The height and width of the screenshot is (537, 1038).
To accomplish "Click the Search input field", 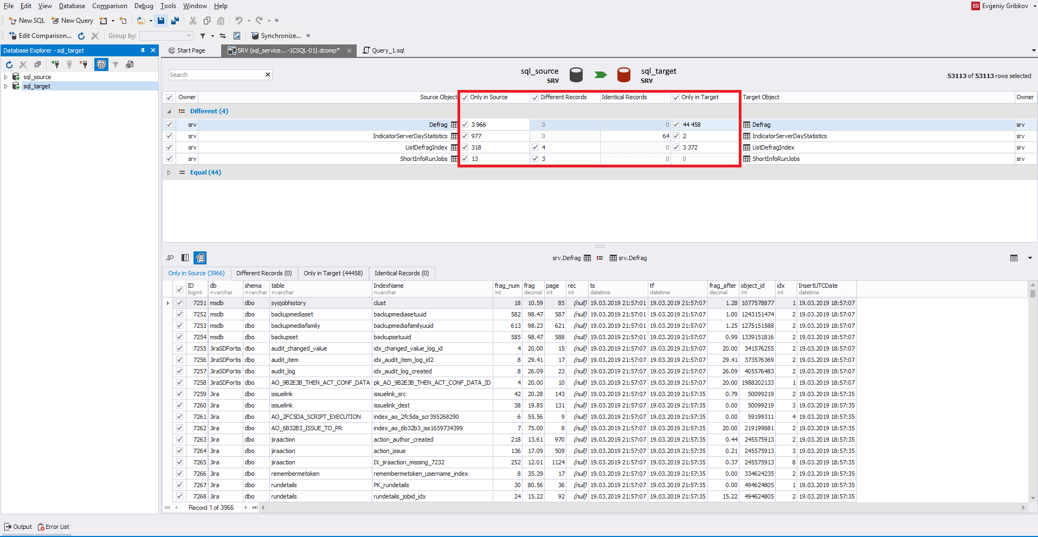I will pos(216,75).
